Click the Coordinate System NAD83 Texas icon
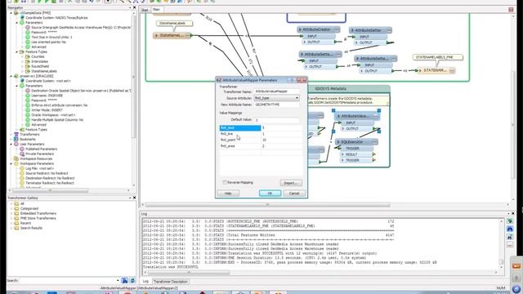This screenshot has height=294, width=523. [x=22, y=18]
